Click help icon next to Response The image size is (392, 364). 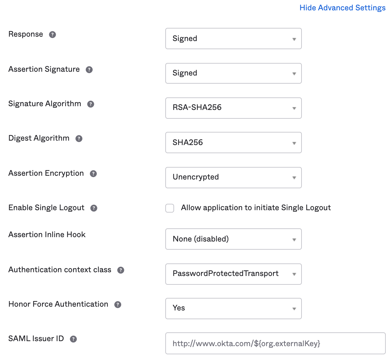tap(53, 34)
